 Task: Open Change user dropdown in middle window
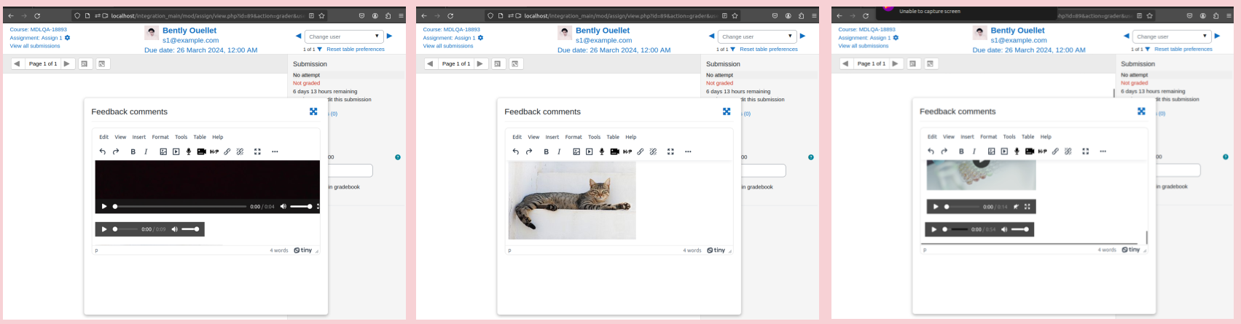click(x=757, y=36)
